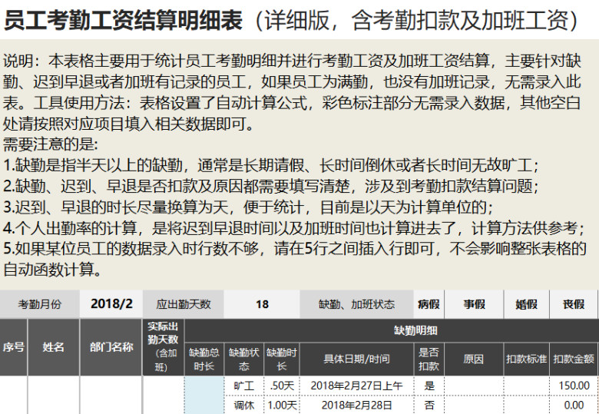599x414 pixels.
Task: Click the 缺勤明细 group header
Action: coord(392,330)
